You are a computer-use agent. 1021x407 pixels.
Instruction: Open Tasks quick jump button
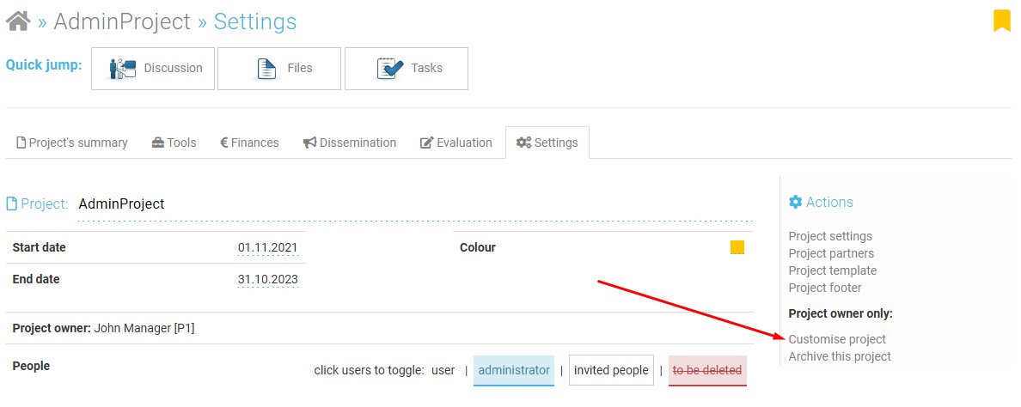(407, 69)
